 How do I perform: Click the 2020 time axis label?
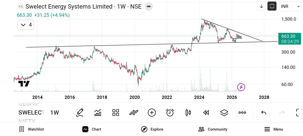pos(134,97)
